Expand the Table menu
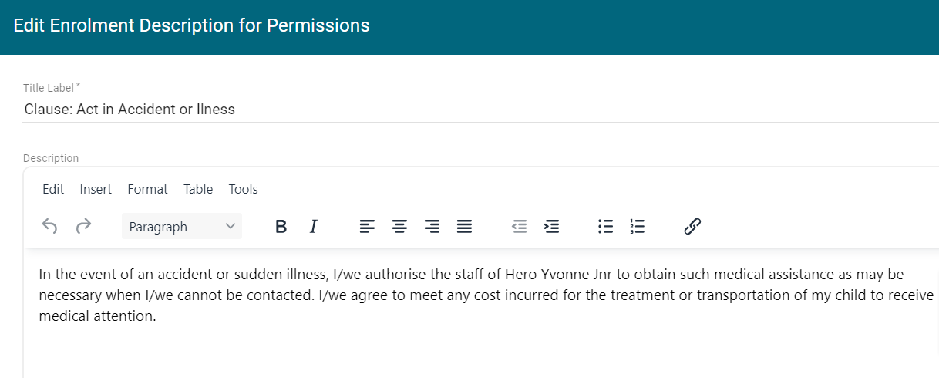Viewport: 939px width, 378px height. (198, 189)
